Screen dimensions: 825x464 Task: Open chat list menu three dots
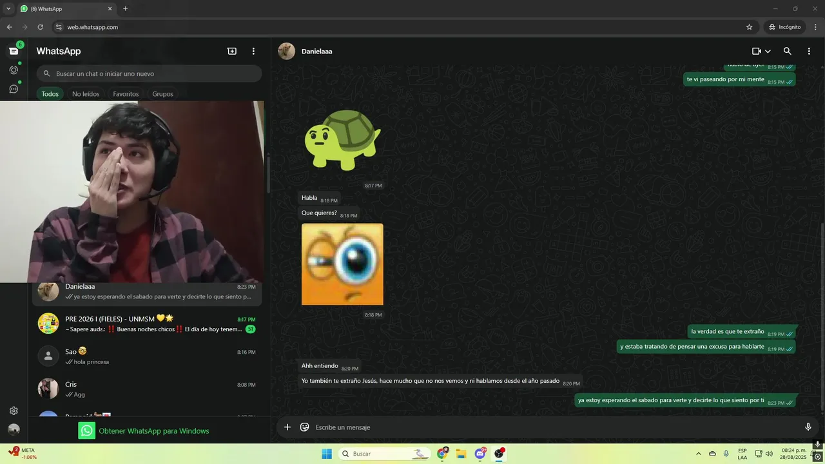[253, 51]
